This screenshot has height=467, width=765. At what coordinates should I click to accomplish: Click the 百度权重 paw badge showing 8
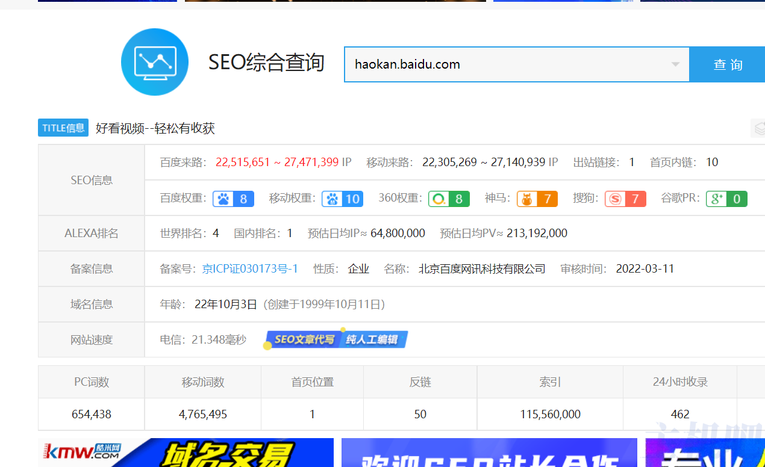233,199
